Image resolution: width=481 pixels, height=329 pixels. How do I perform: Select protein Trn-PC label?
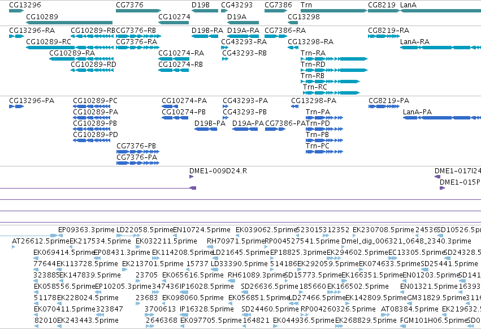click(318, 146)
